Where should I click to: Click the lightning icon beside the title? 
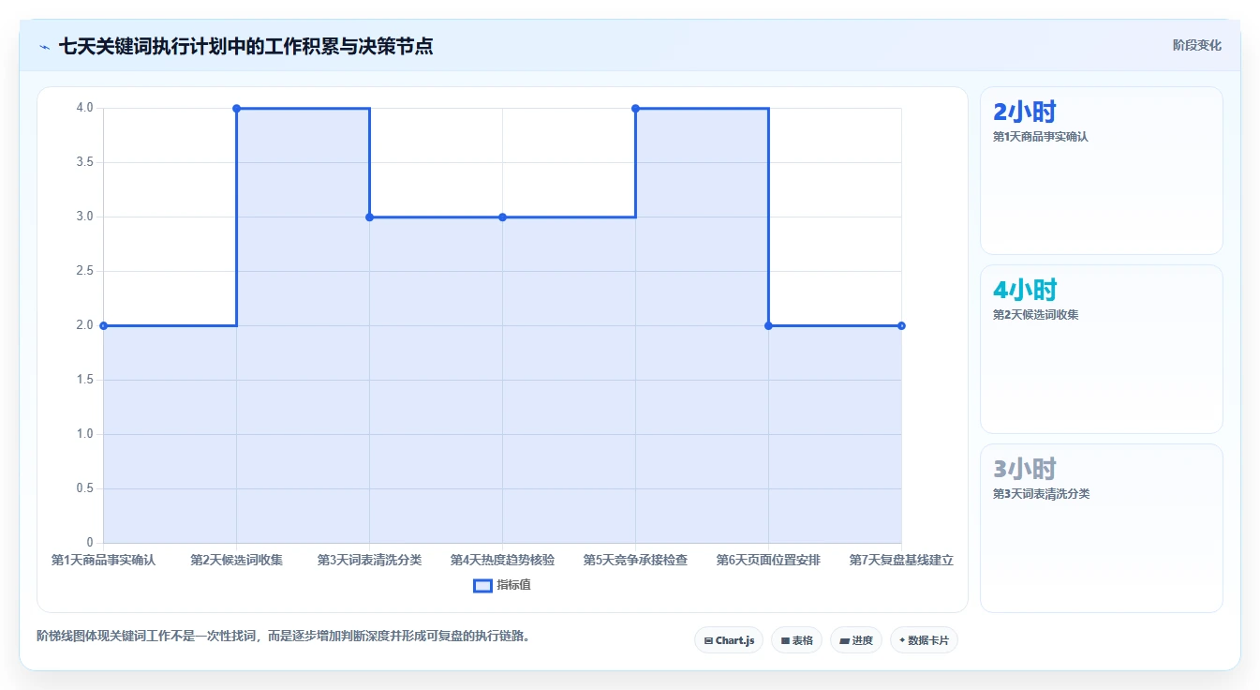point(44,46)
